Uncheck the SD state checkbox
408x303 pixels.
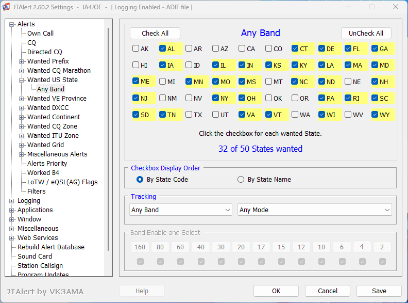coord(135,115)
